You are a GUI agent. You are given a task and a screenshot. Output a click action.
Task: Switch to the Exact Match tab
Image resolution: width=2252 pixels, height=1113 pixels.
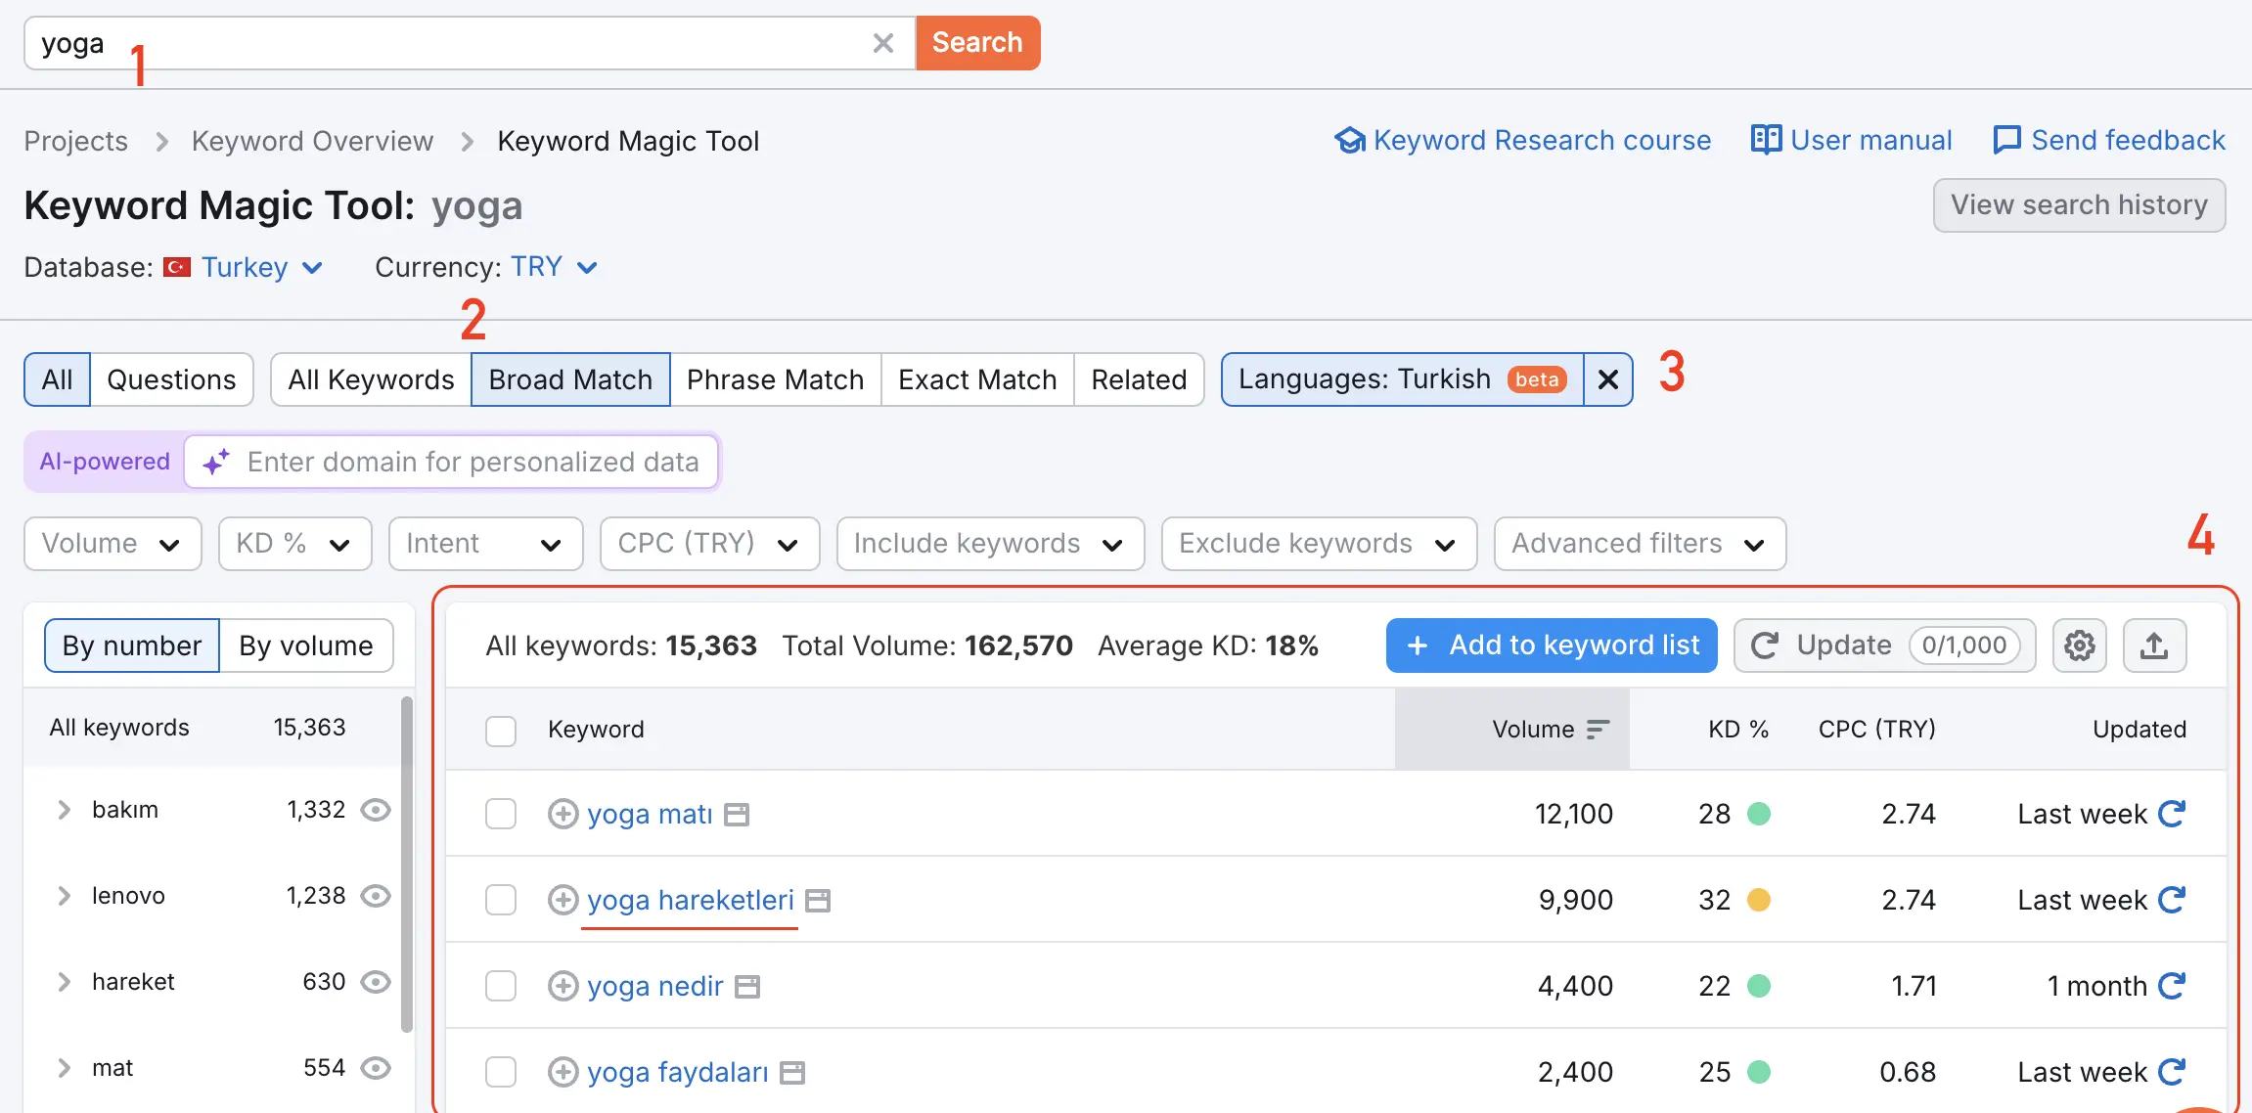(x=977, y=379)
